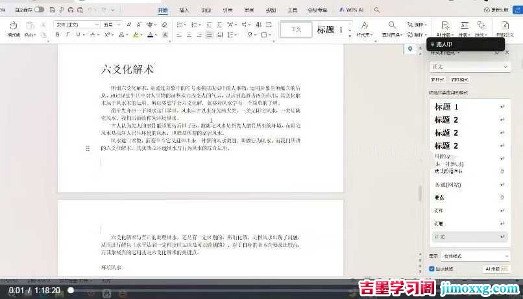The height and width of the screenshot is (299, 523).
Task: Select the highlighted 正文 entry in the styles list
Action: tap(470, 237)
